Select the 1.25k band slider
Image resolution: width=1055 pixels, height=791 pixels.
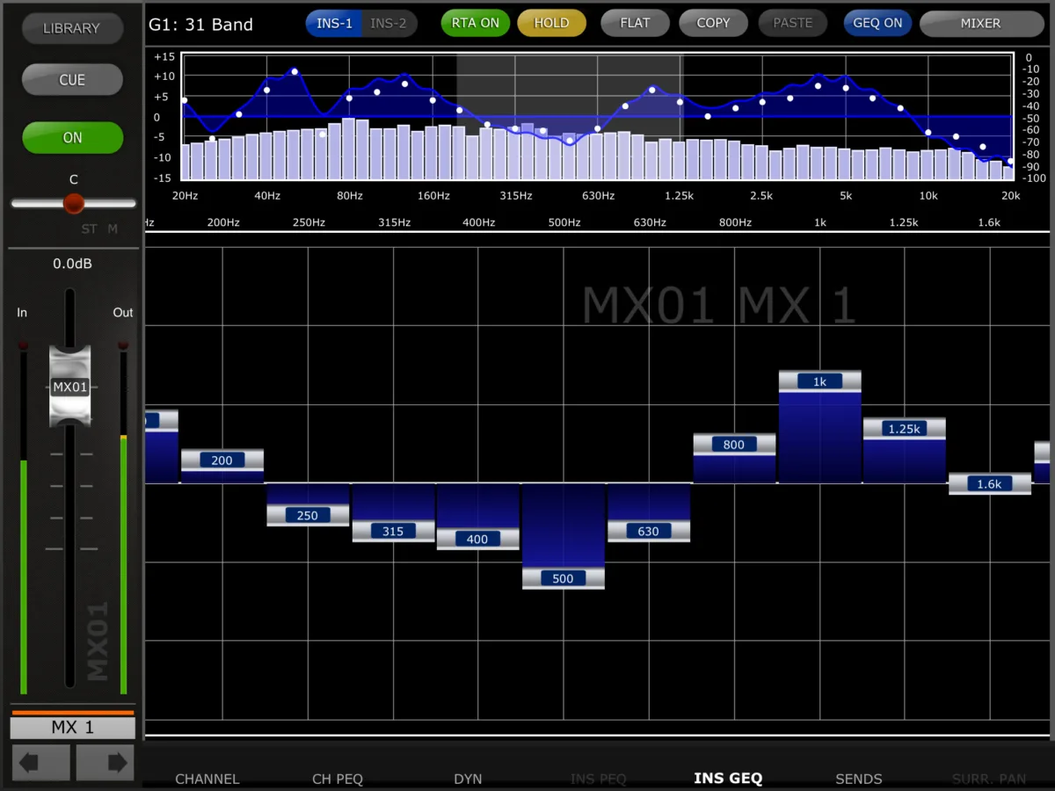[x=904, y=428]
